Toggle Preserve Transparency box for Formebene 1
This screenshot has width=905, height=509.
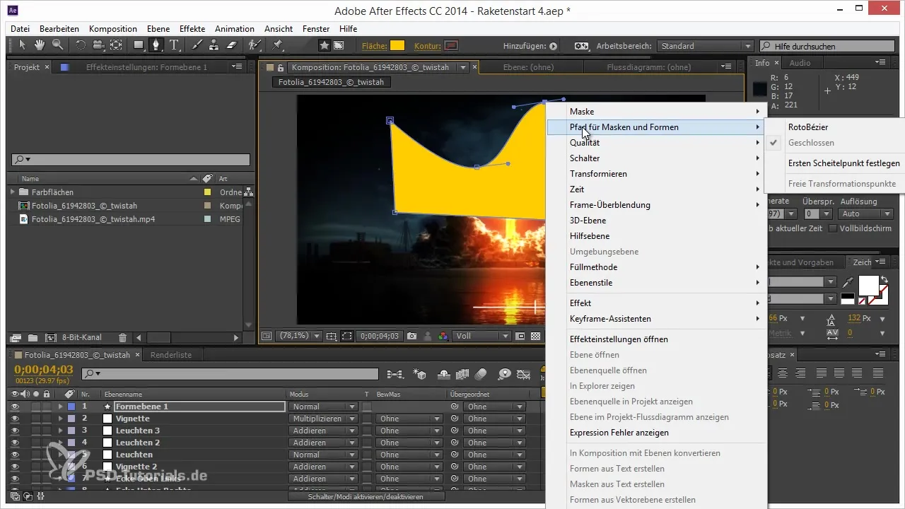[367, 406]
